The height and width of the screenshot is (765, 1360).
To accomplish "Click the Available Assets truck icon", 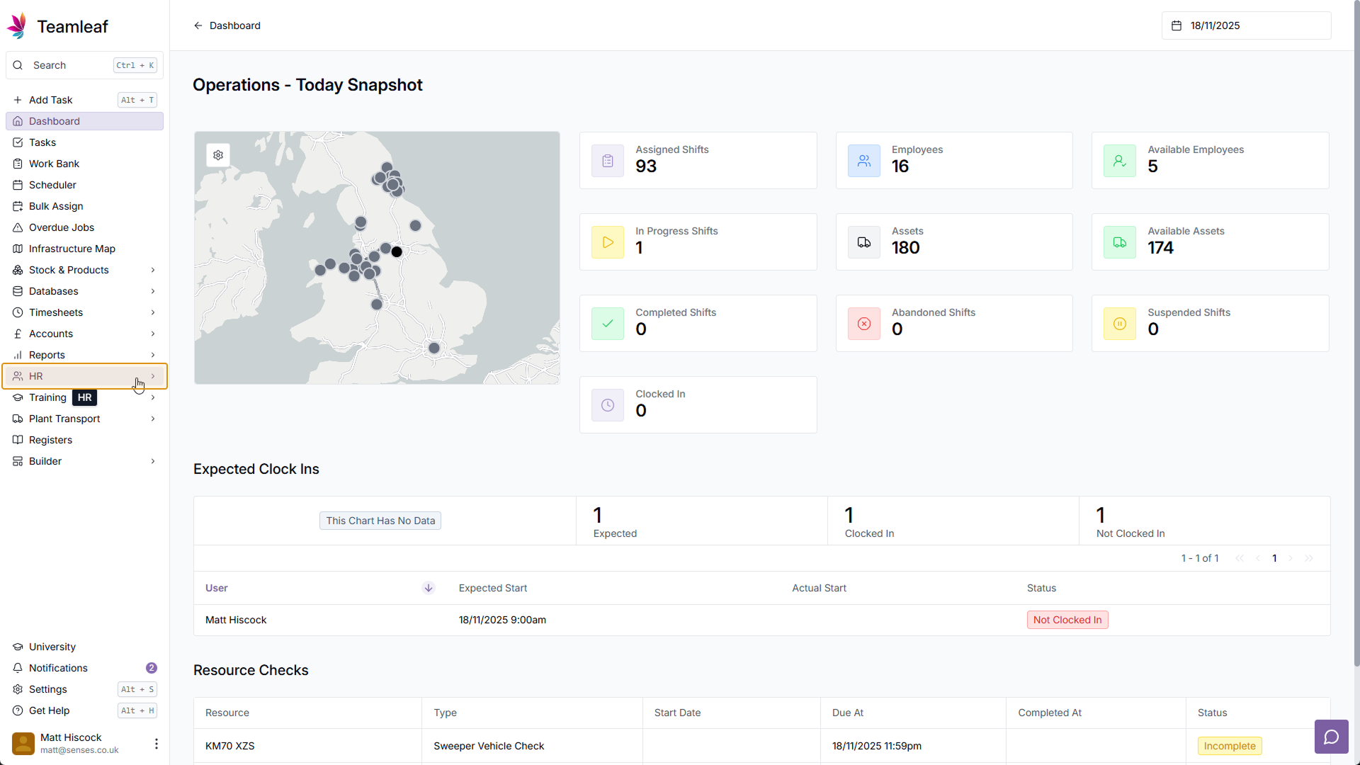I will [1119, 242].
